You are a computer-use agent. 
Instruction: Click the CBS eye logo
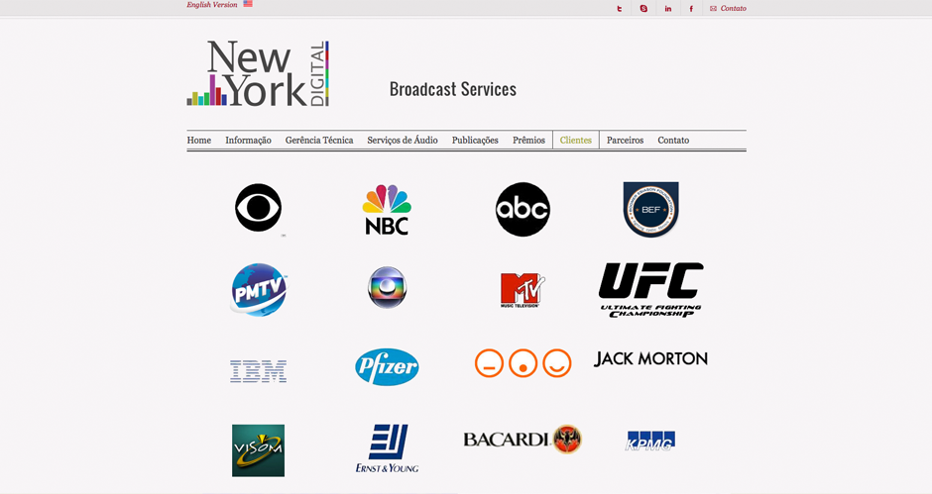(x=258, y=208)
